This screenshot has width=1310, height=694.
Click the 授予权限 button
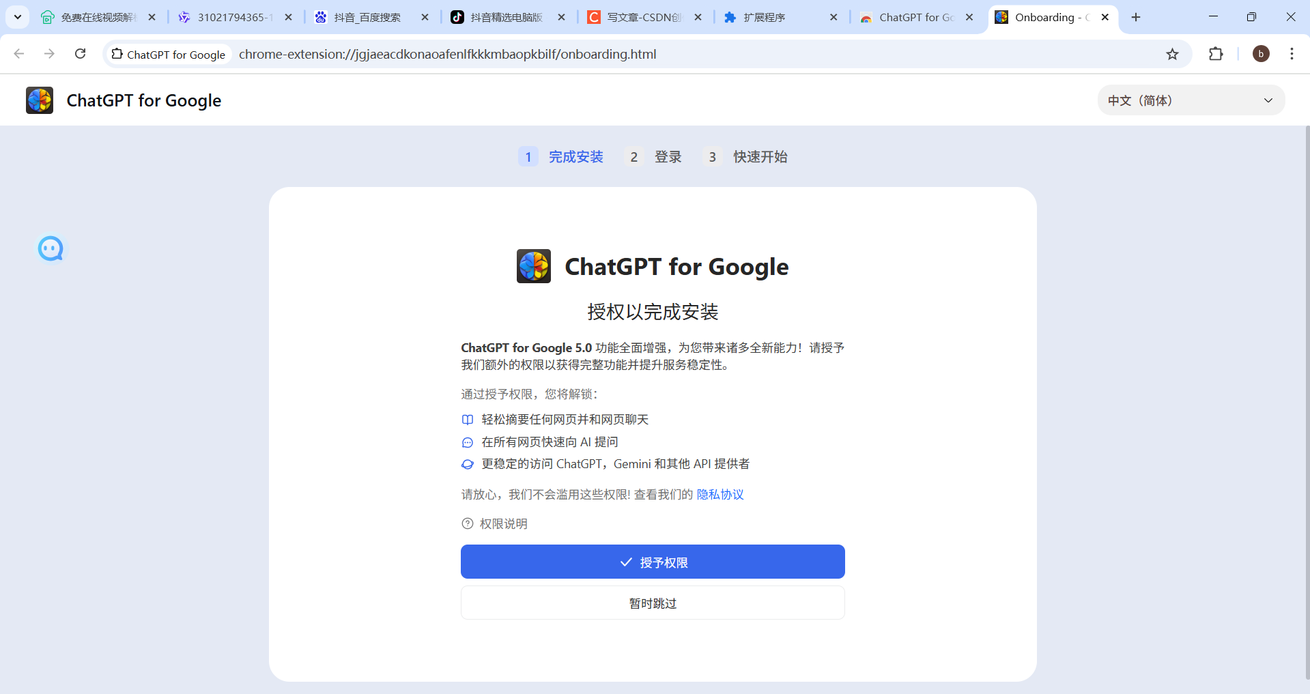click(x=653, y=562)
